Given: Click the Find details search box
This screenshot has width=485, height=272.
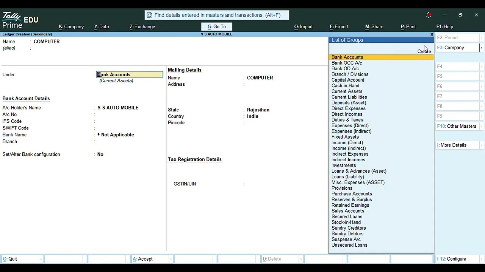Looking at the screenshot, I should 217,15.
